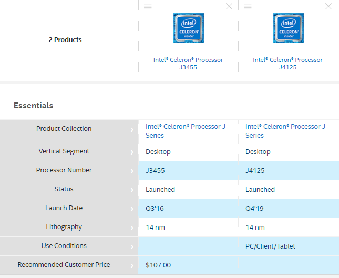339x278 pixels.
Task: Click the Vertical Segment row label
Action: pyautogui.click(x=64, y=151)
